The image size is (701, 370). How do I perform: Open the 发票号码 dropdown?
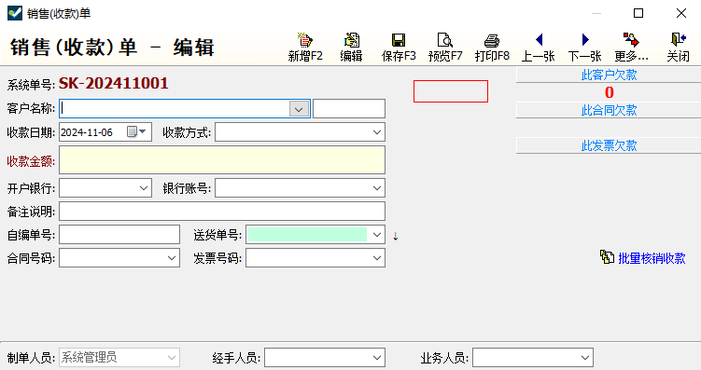[377, 258]
